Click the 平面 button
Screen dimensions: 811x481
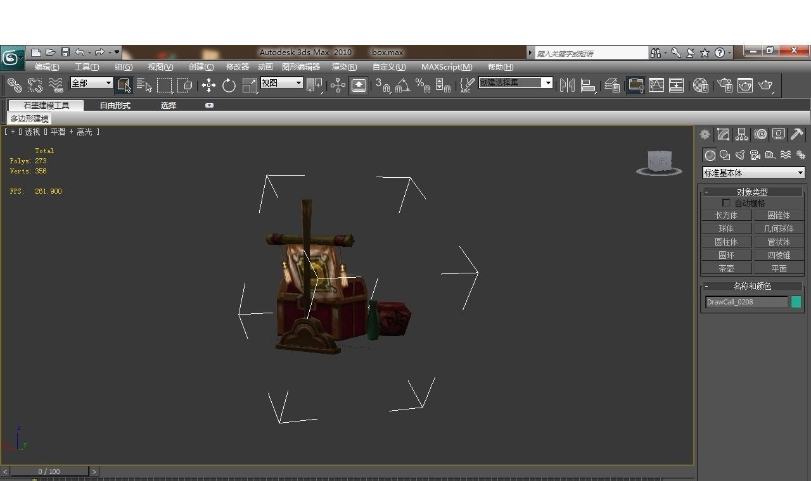tap(779, 268)
